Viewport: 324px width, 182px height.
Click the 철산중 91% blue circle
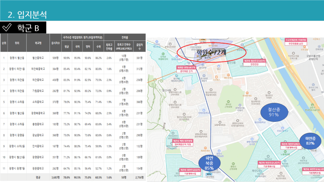click(x=274, y=112)
